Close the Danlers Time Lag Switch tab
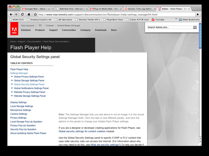The height and width of the screenshot is (156, 209). 155,9
